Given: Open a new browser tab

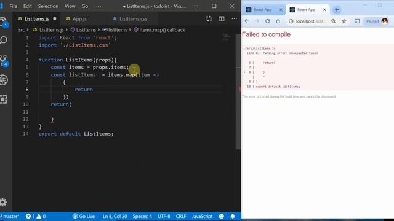Looking at the screenshot, I should [337, 10].
